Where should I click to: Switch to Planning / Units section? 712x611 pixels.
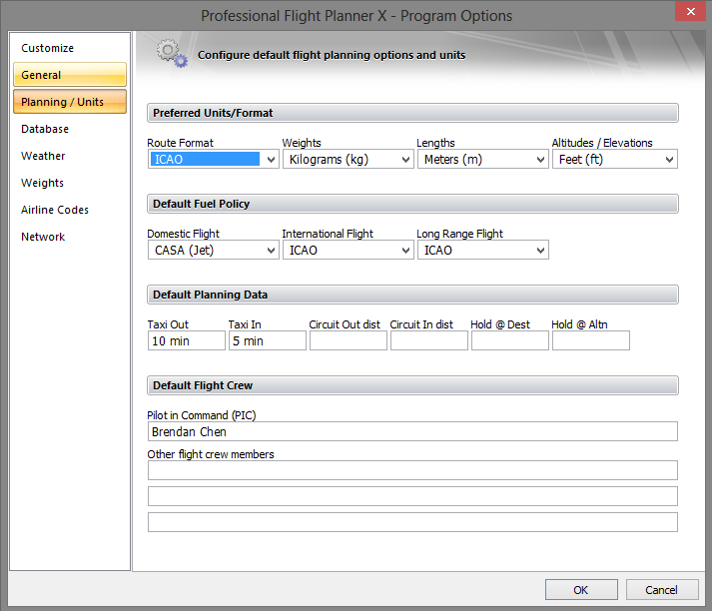(x=70, y=101)
